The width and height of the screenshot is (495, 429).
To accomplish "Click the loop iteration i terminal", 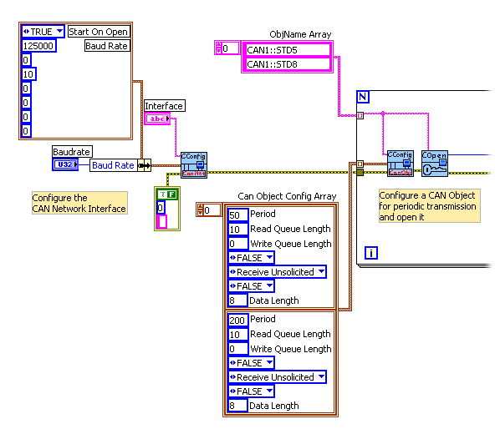I will click(371, 253).
